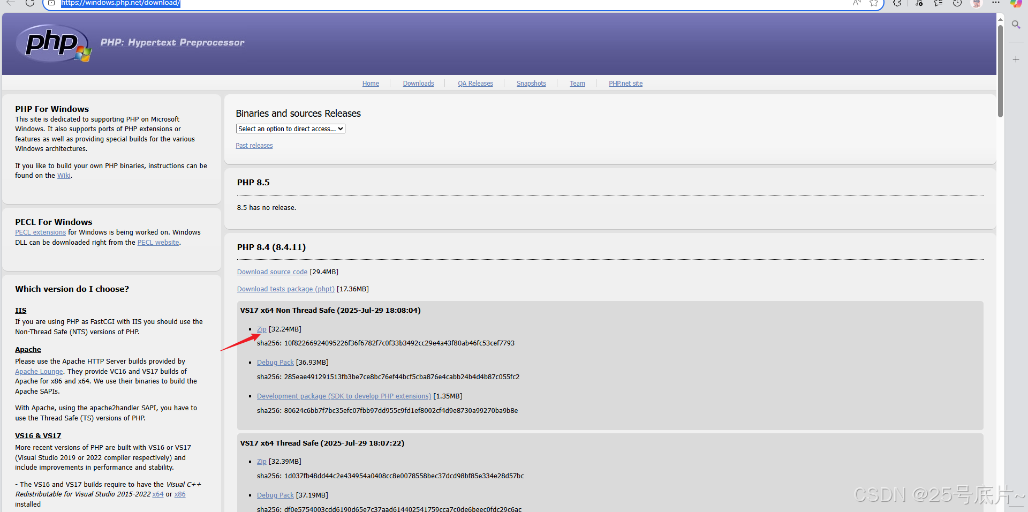The image size is (1028, 512).
Task: Click the 'VS16 & VS17' sidebar subheading
Action: [38, 436]
